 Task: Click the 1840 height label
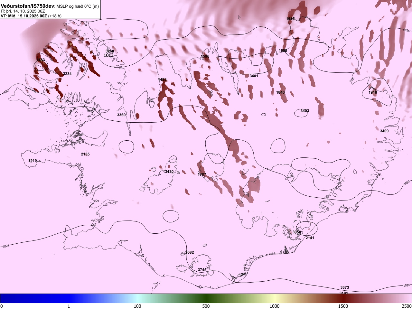[280, 92]
